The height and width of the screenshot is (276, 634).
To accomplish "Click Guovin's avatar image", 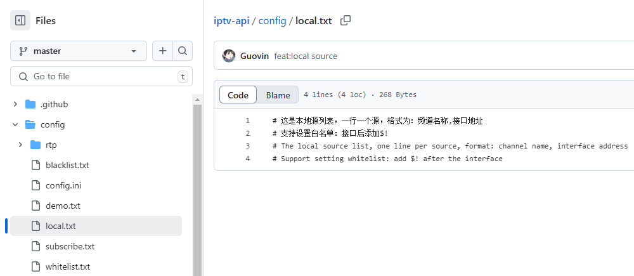I will click(229, 56).
